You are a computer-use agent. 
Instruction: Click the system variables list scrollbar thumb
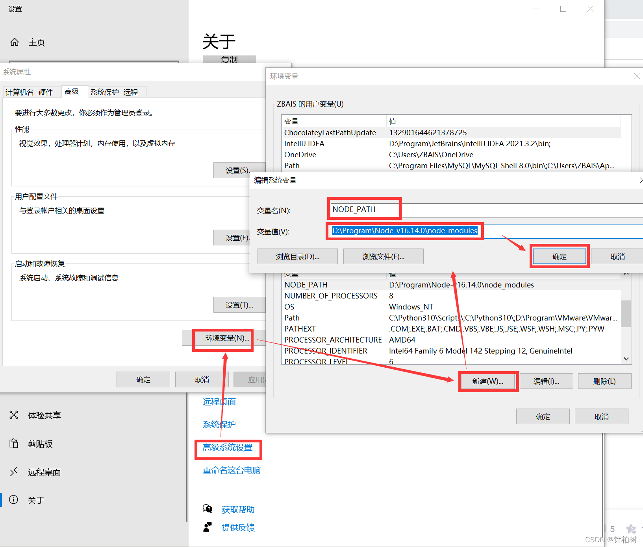(x=626, y=314)
